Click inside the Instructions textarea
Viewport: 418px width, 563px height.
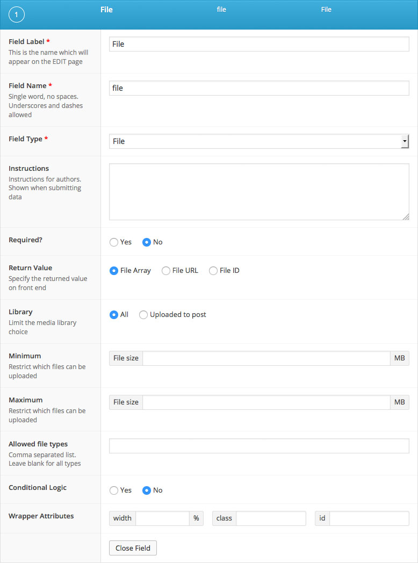(259, 192)
